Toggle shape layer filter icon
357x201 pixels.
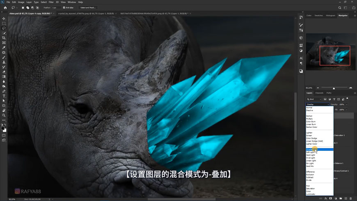pyautogui.click(x=339, y=99)
